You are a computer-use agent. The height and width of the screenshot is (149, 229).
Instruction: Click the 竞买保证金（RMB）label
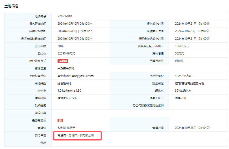tap(150, 46)
